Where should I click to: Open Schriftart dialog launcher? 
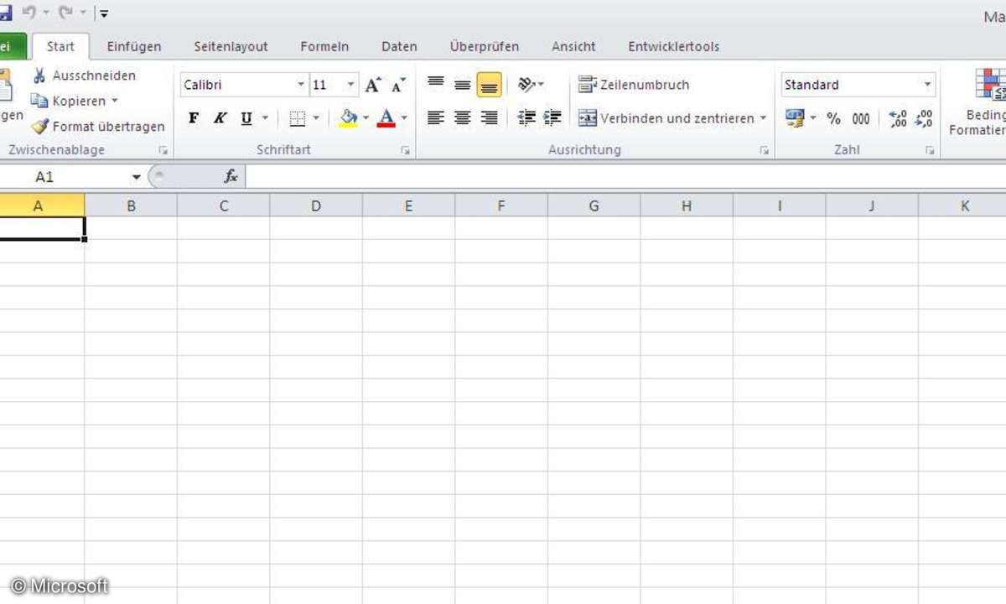[x=405, y=151]
